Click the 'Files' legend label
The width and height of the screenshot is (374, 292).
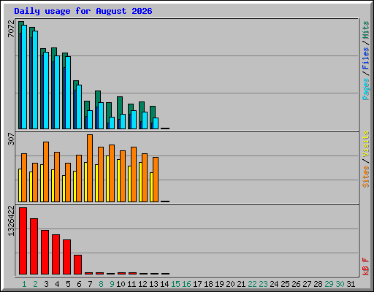(365, 58)
